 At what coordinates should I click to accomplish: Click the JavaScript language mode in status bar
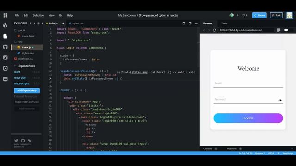pos(288,154)
